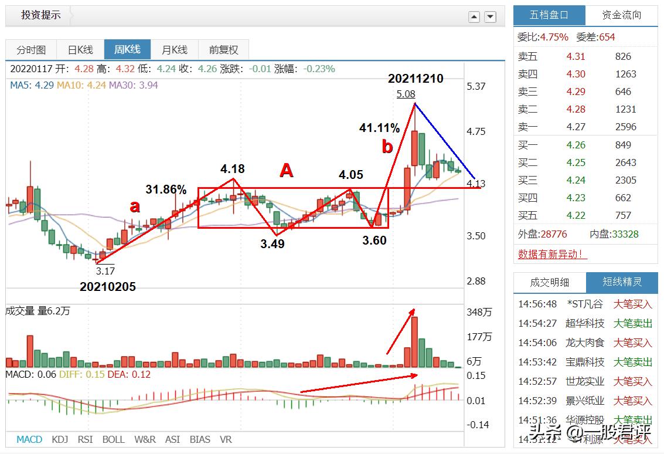The width and height of the screenshot is (664, 454).
Task: Open the 分时图 view
Action: (x=32, y=49)
